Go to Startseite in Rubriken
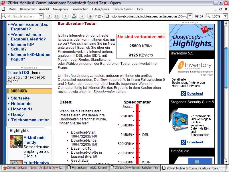 [x=20, y=98]
